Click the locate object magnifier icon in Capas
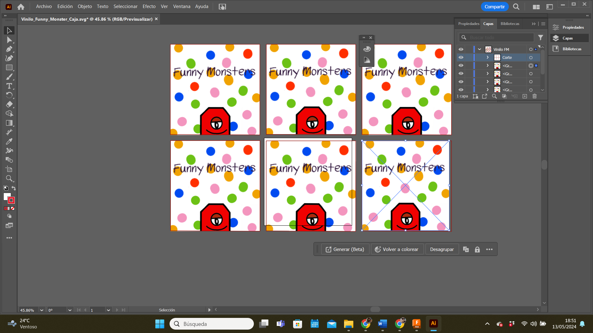 (494, 96)
